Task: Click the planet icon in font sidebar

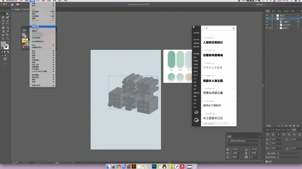Action: pyautogui.click(x=196, y=112)
